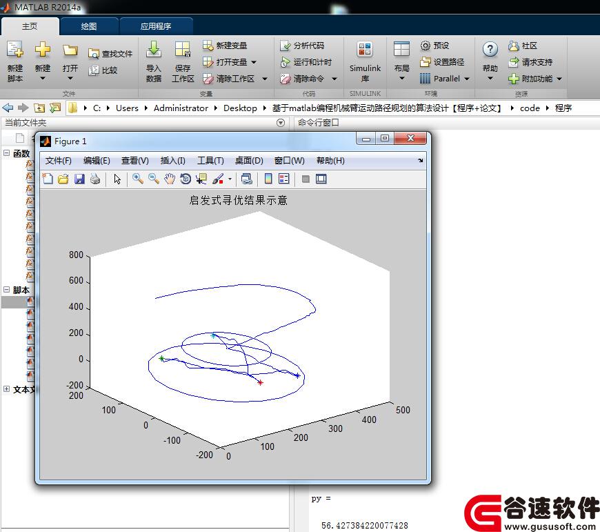
Task: Click Save Figure floppy icon
Action: [x=79, y=179]
